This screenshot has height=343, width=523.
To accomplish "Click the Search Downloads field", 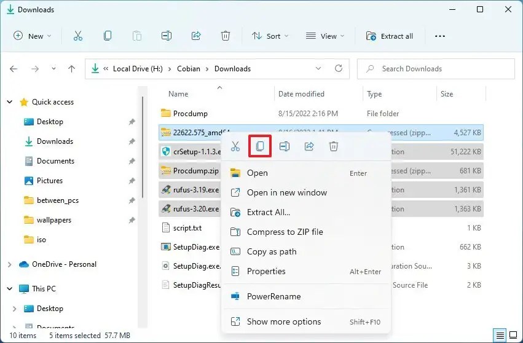I will (x=436, y=69).
